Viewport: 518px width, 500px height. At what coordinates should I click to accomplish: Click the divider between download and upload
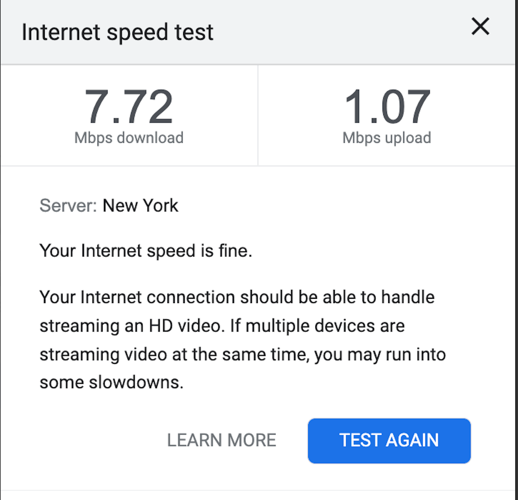pyautogui.click(x=259, y=115)
